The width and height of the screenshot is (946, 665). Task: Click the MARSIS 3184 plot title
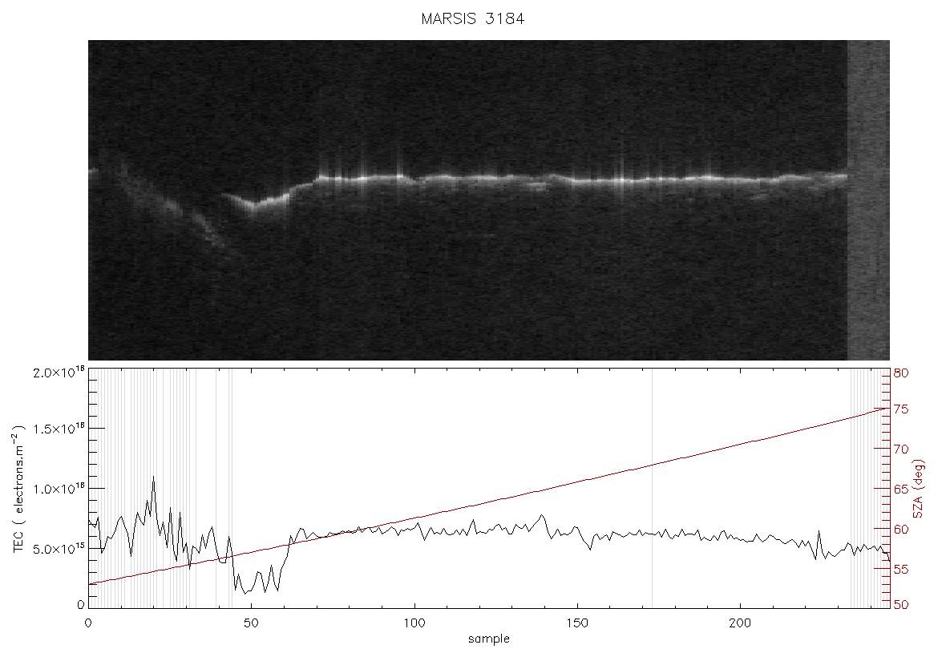(x=472, y=18)
